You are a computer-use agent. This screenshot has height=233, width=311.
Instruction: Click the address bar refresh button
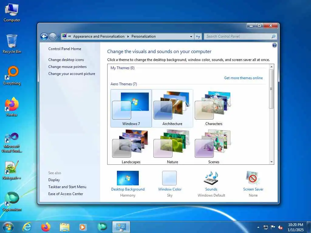(x=198, y=36)
